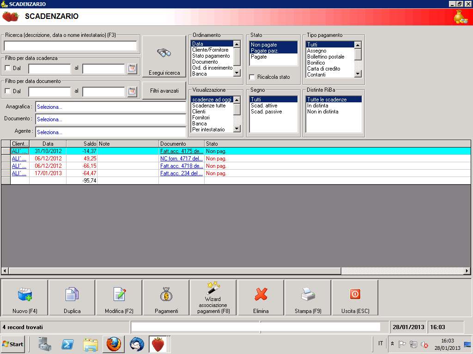This screenshot has height=354, width=473.
Task: Delete record with Elimina red X
Action: coord(261,297)
